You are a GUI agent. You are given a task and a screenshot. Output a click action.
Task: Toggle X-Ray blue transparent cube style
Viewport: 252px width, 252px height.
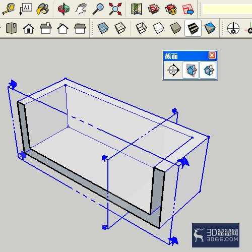click(103, 28)
